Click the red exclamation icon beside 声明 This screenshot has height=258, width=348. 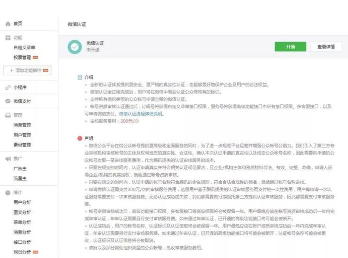pos(80,138)
